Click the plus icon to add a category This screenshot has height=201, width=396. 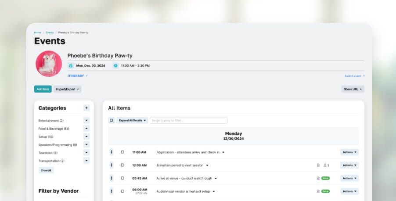[86, 108]
